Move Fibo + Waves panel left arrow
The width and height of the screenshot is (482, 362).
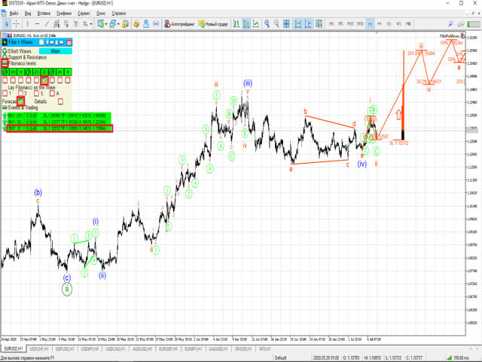61,42
